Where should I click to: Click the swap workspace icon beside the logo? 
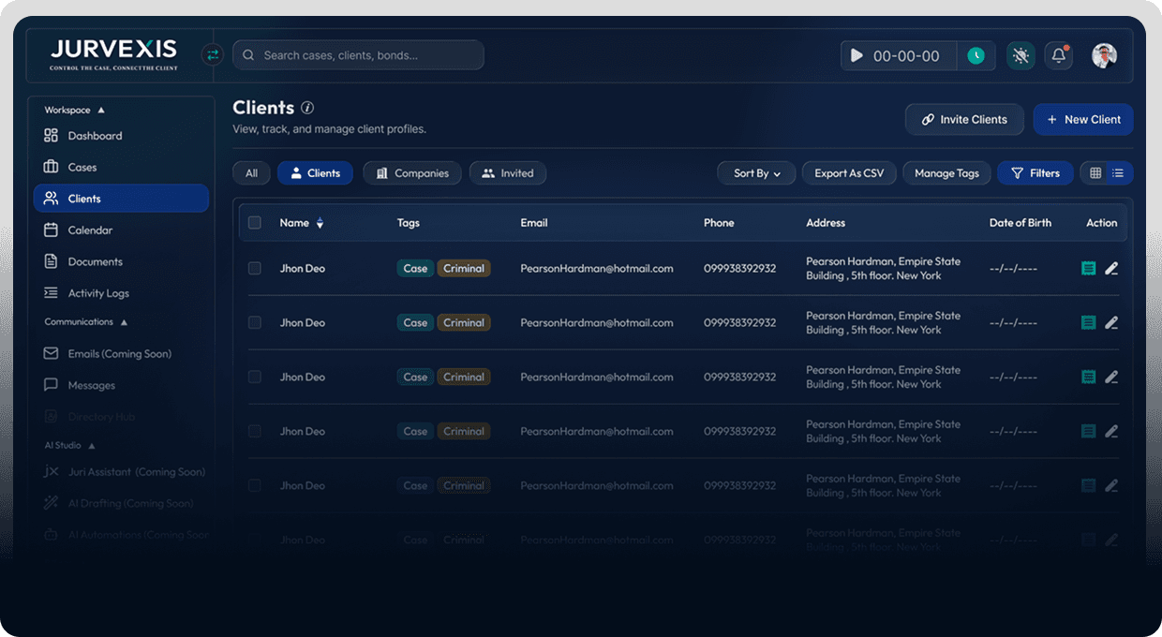click(213, 55)
